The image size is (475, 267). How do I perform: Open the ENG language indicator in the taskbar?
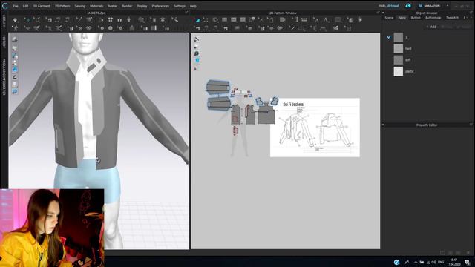pyautogui.click(x=441, y=262)
